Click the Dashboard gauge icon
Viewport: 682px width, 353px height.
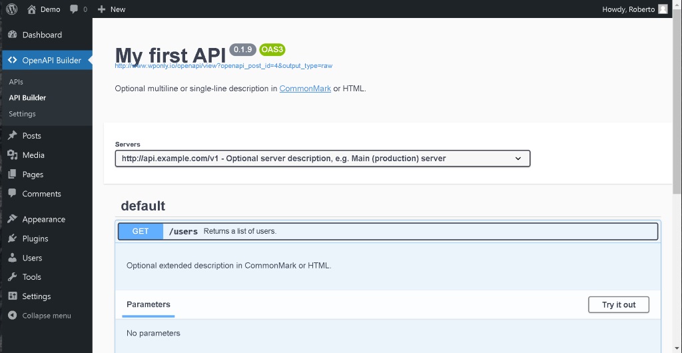click(x=12, y=35)
